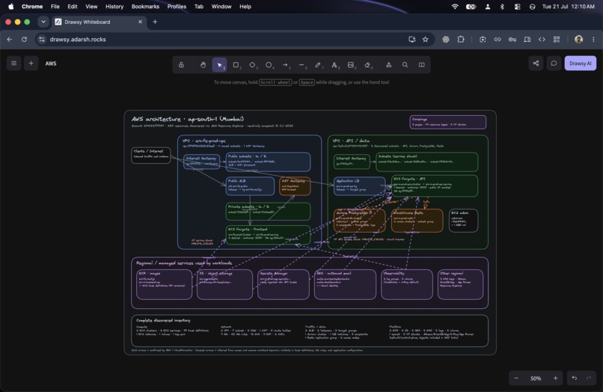Click the QR code extension icon
This screenshot has width=603, height=392.
557,39
